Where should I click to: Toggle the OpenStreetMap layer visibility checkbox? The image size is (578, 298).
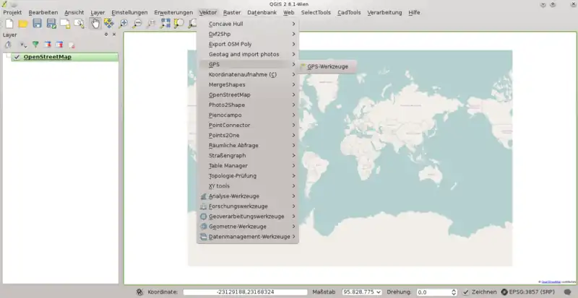pyautogui.click(x=16, y=57)
